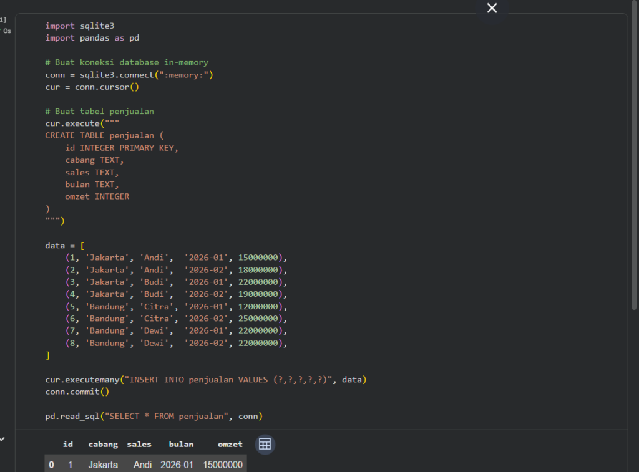Select data row 6 with Citra 25000000
The height and width of the screenshot is (472, 639).
[177, 319]
